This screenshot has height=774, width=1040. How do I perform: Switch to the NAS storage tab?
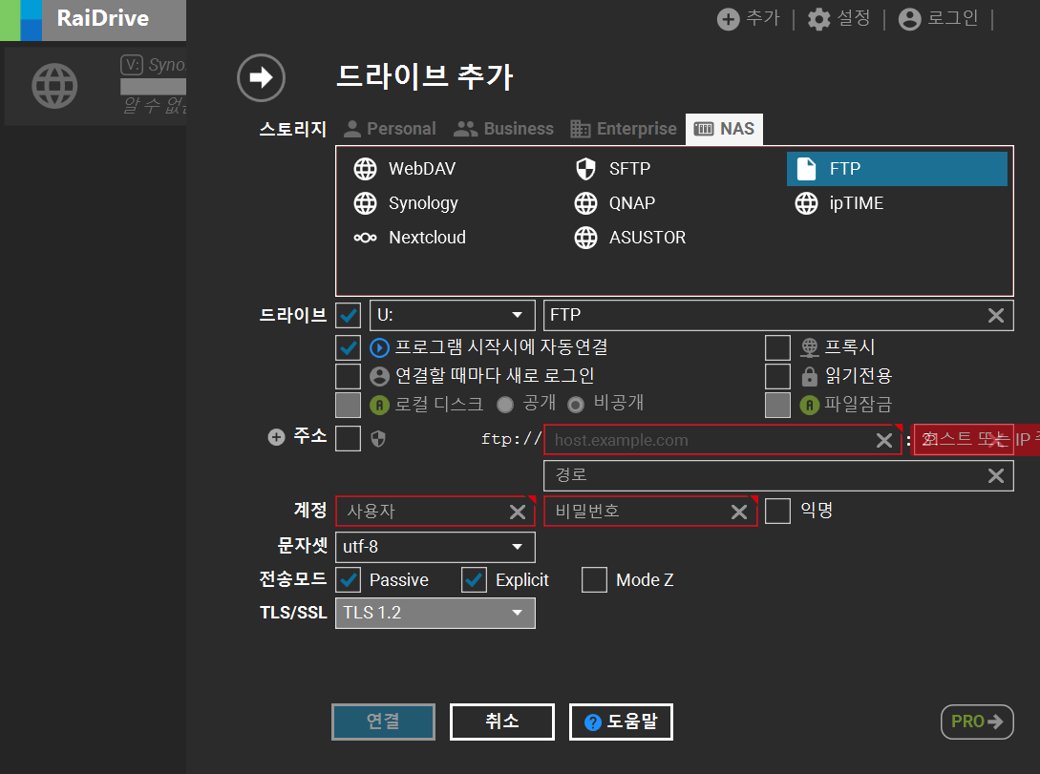point(724,129)
